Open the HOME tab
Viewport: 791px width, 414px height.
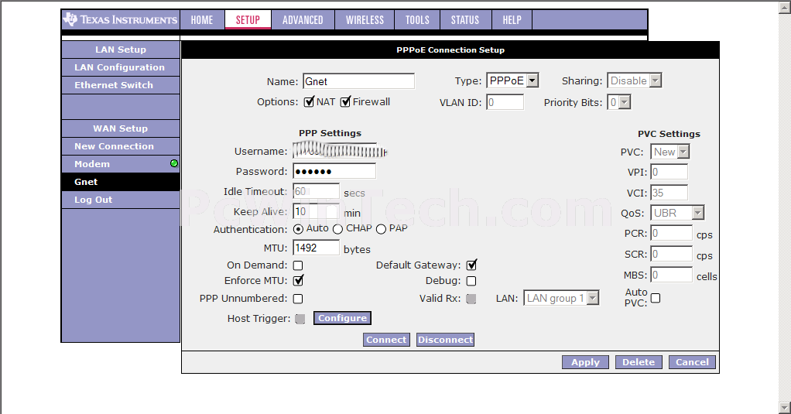pyautogui.click(x=202, y=20)
